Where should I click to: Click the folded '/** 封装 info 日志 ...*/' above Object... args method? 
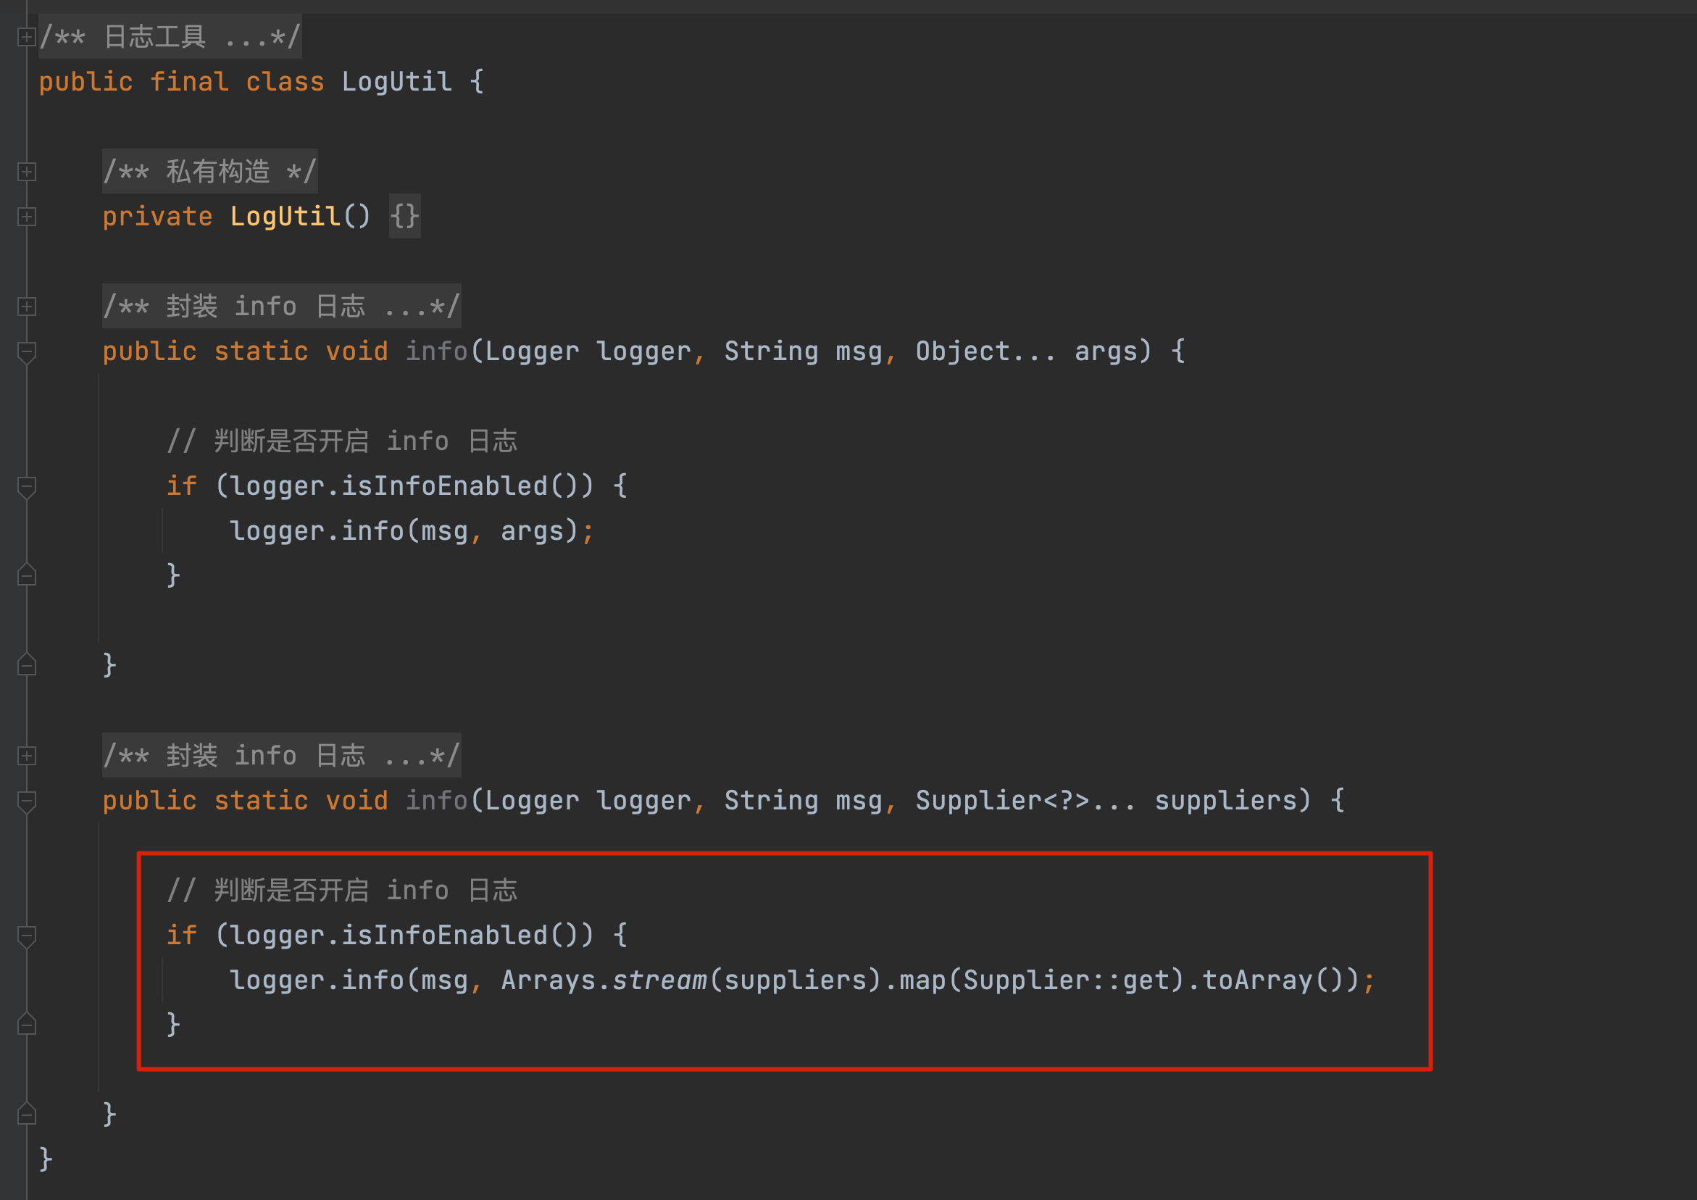click(x=282, y=306)
